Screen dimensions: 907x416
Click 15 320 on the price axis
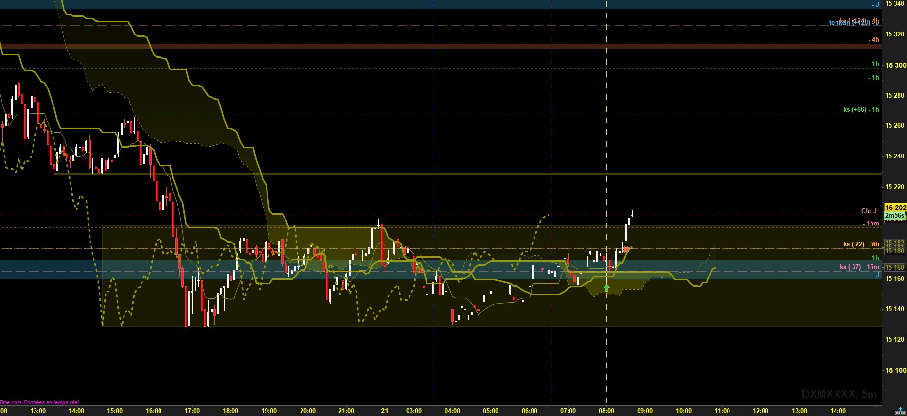click(895, 35)
